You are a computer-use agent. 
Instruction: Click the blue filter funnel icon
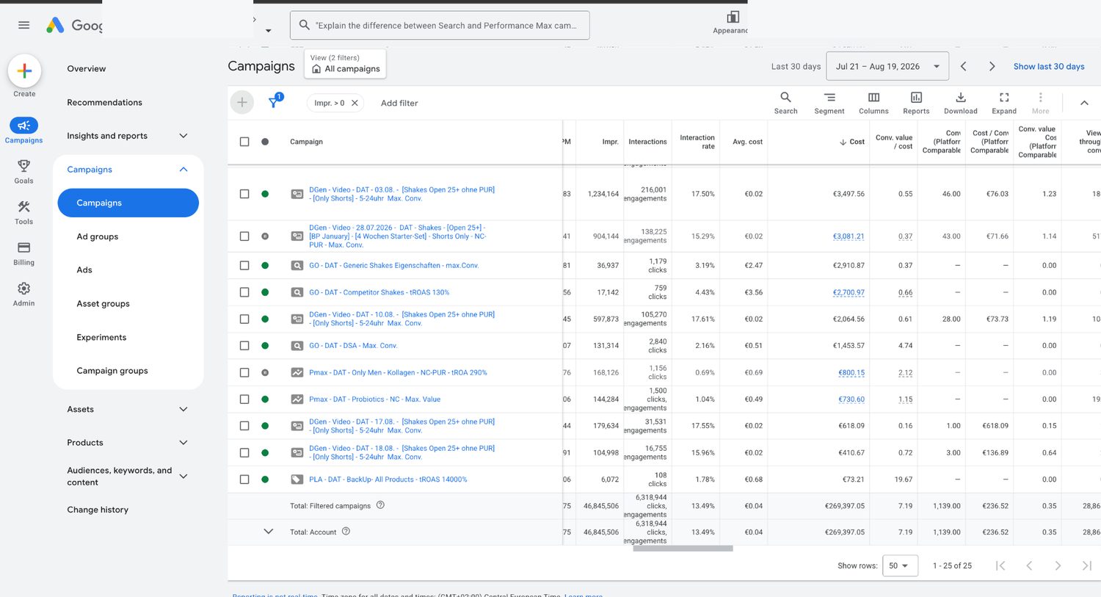274,102
